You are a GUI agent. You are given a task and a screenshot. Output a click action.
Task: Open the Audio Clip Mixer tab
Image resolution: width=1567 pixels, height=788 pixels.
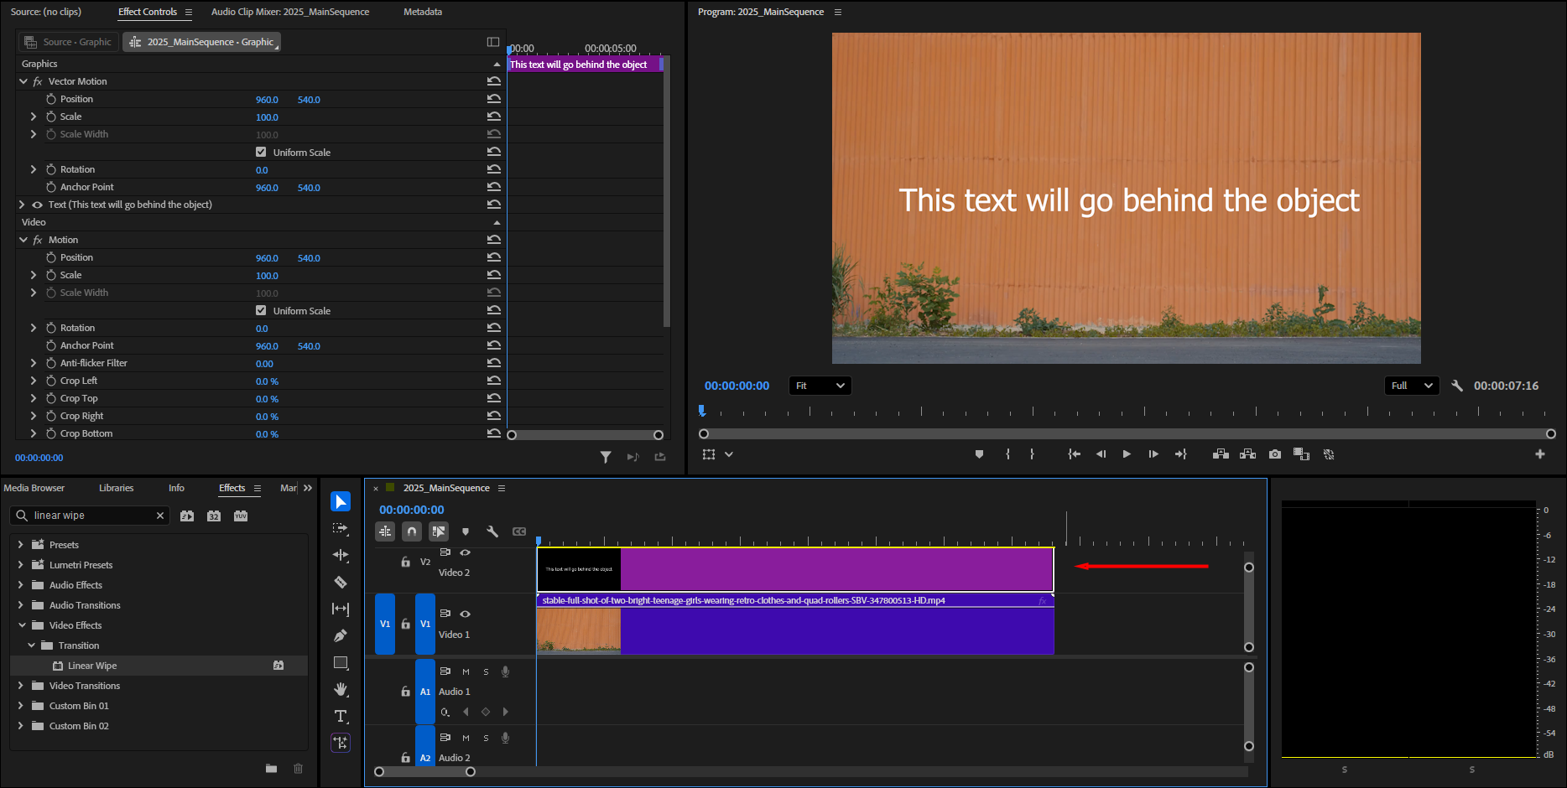(290, 12)
